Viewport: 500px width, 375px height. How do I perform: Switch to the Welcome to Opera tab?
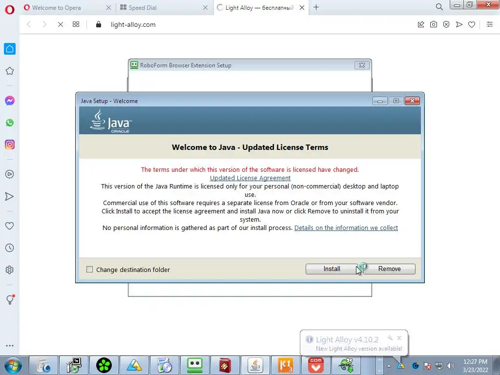coord(57,8)
